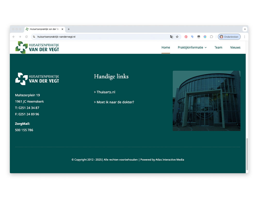Click the Pinterest extension icon

tap(186, 37)
